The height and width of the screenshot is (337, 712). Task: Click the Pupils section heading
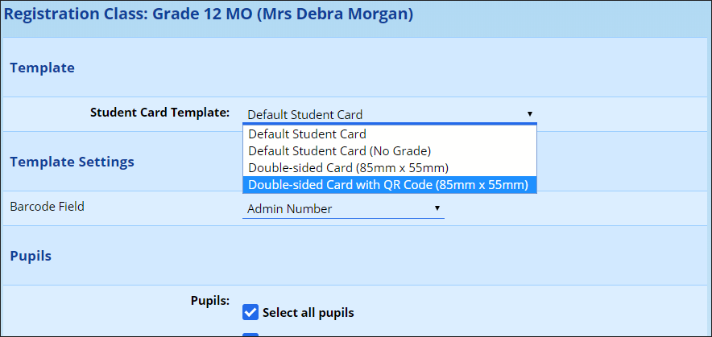31,256
